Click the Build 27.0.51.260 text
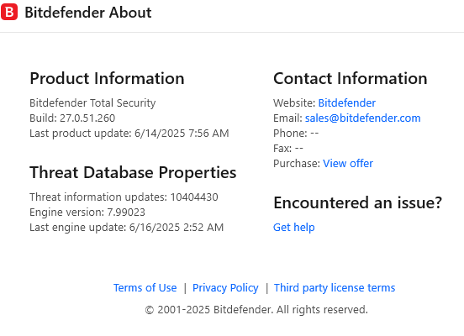This screenshot has height=336, width=464. pos(72,118)
